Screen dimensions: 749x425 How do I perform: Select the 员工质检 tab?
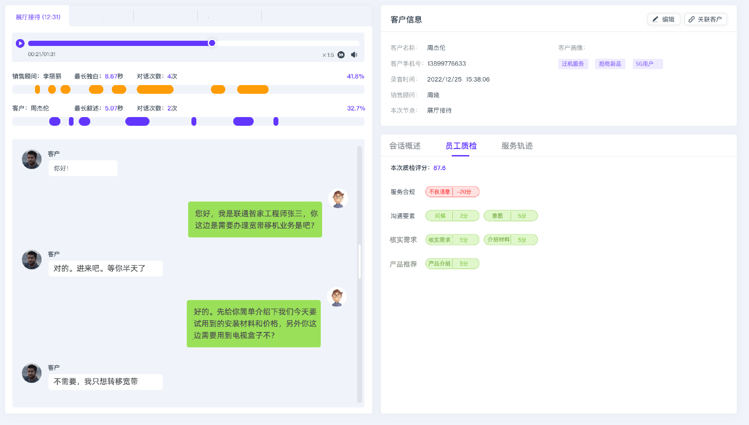click(x=461, y=146)
